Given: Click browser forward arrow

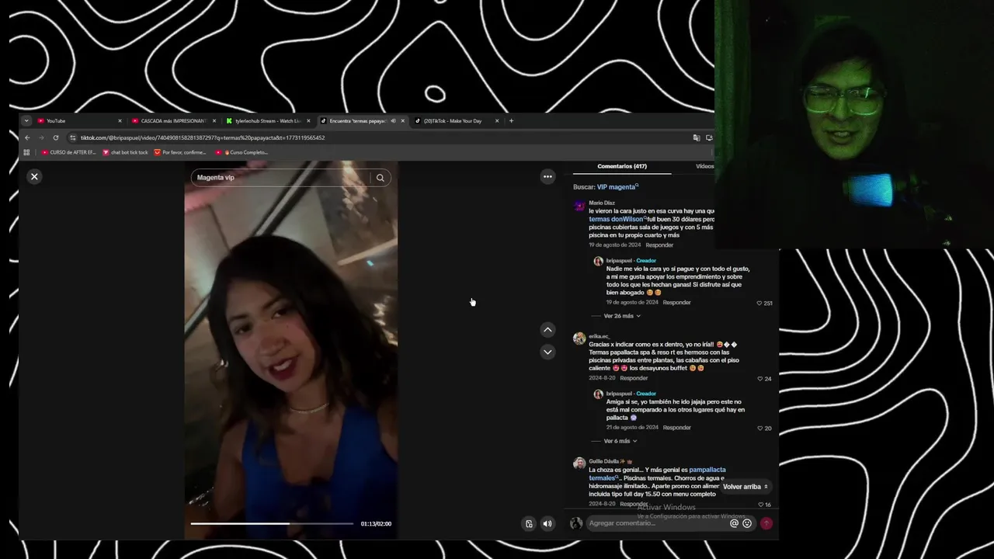Looking at the screenshot, I should tap(41, 137).
